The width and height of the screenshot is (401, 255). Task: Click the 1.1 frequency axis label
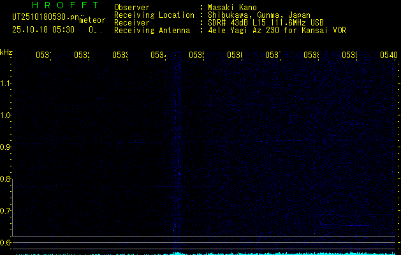click(5, 84)
